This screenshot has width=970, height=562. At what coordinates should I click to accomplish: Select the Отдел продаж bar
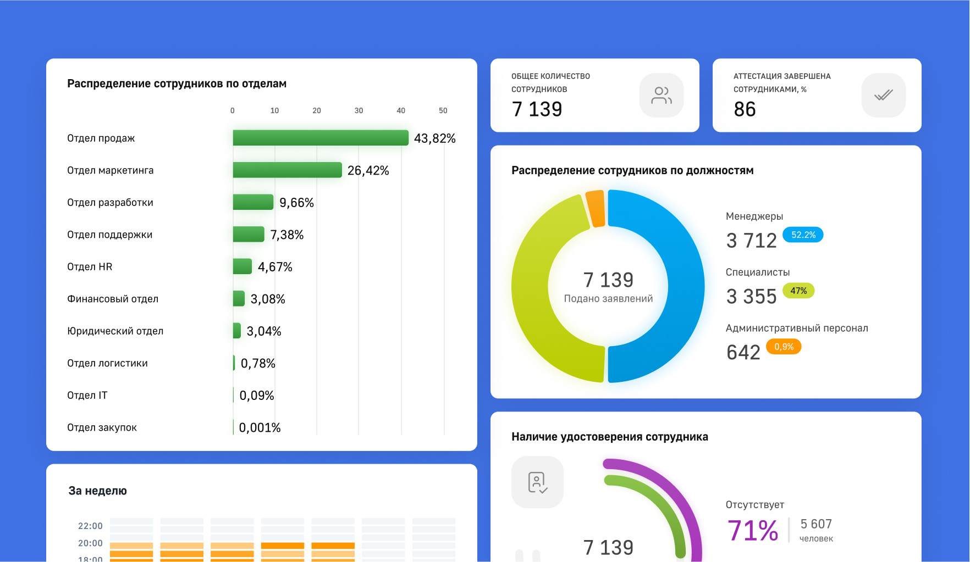320,138
